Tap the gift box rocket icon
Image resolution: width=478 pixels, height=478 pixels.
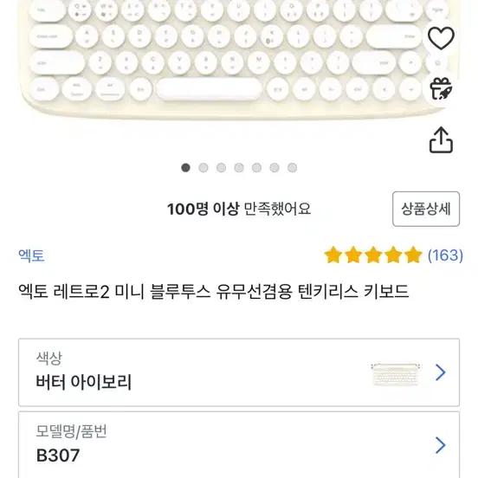pyautogui.click(x=441, y=88)
